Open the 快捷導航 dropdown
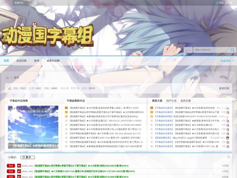 [226, 61]
